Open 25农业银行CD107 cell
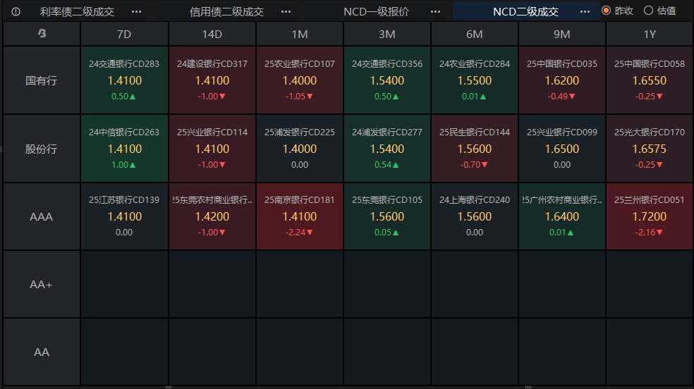 click(x=300, y=80)
